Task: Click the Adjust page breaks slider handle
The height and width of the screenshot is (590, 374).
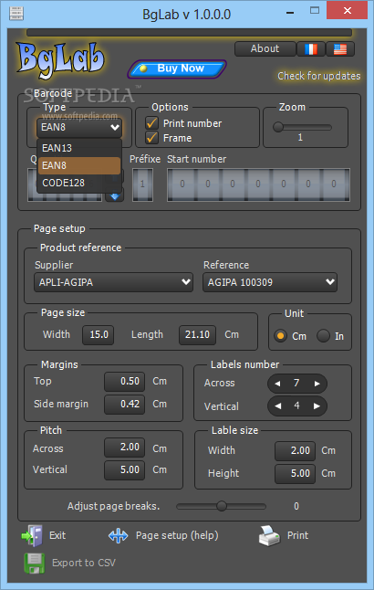Action: tap(222, 506)
